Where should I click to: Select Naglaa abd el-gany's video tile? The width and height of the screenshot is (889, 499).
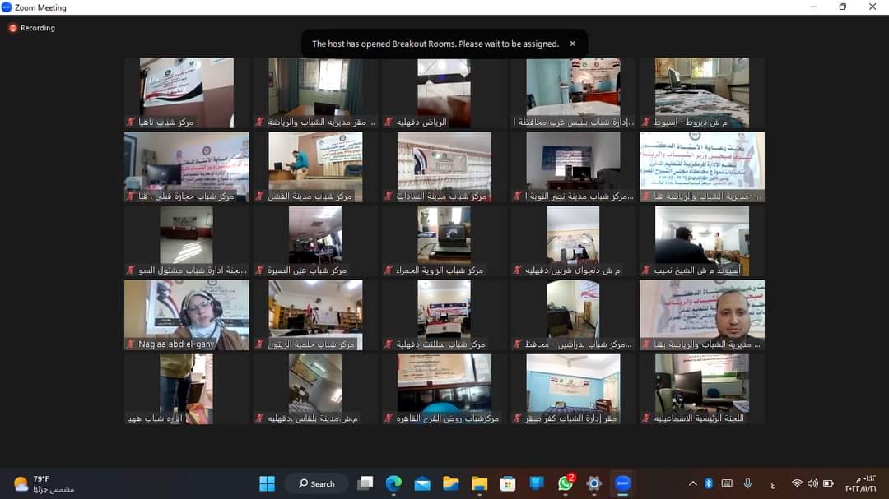click(187, 315)
